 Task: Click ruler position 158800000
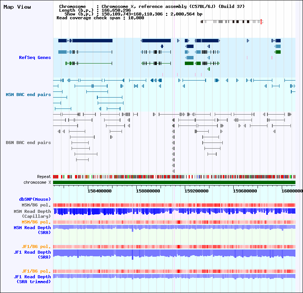(x=148, y=191)
